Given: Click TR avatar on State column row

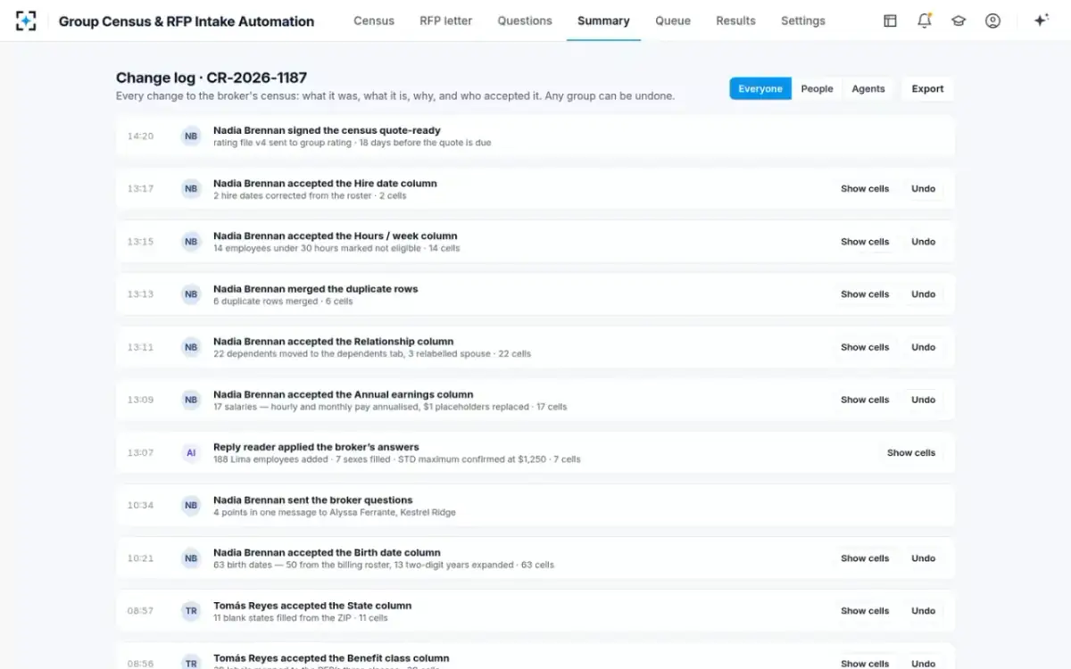Looking at the screenshot, I should (191, 611).
